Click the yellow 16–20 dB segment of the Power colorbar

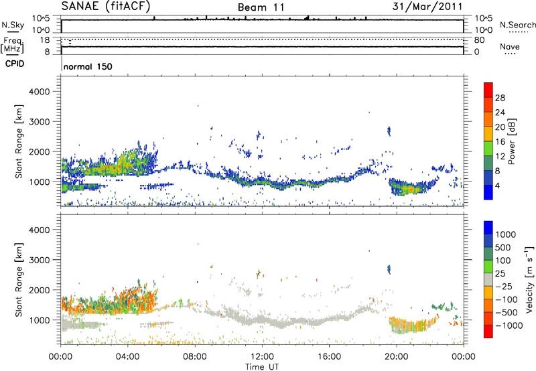click(x=488, y=133)
